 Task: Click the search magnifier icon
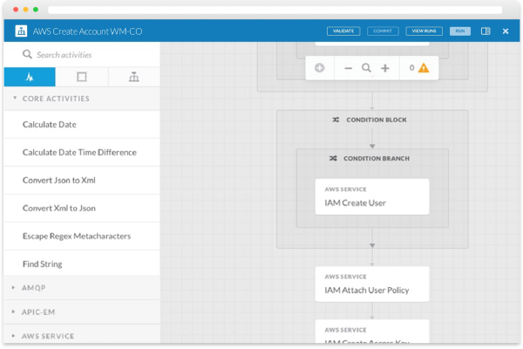click(27, 54)
